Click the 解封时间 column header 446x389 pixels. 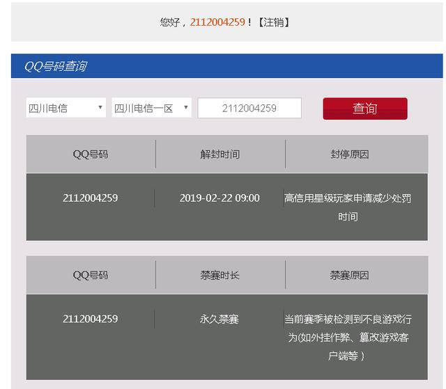[x=220, y=154]
